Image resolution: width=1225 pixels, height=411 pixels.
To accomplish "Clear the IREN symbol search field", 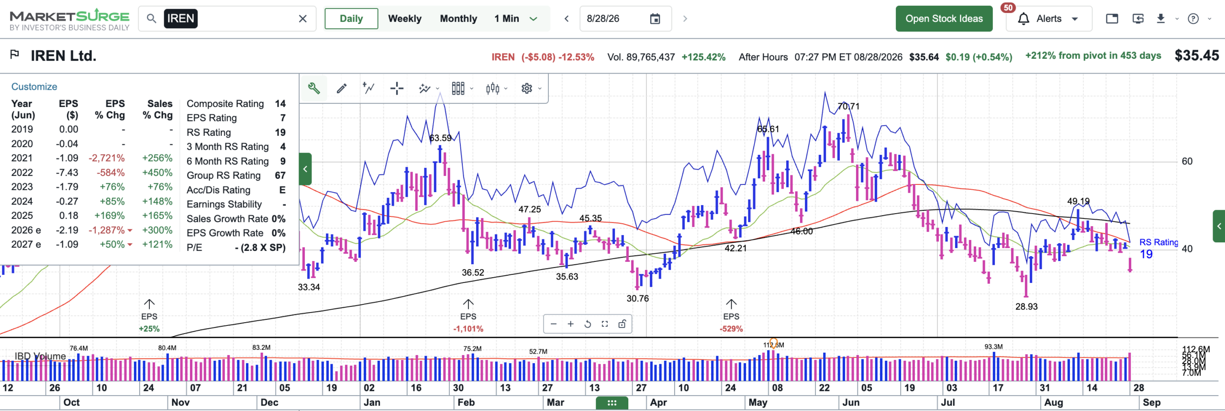I will click(303, 19).
